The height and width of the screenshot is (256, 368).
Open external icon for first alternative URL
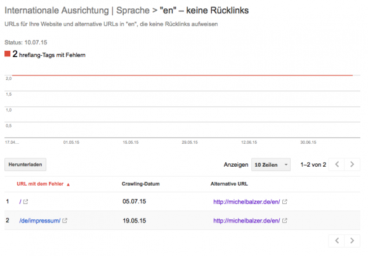point(285,202)
